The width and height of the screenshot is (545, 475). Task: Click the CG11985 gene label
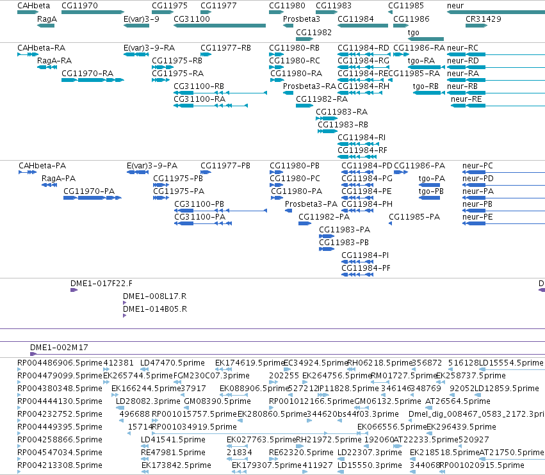[x=406, y=6]
